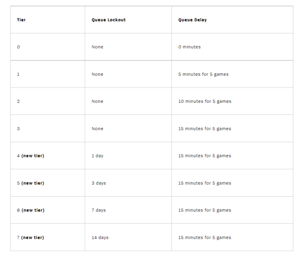Click the Queue Delay column header
The height and width of the screenshot is (255, 297).
point(232,20)
